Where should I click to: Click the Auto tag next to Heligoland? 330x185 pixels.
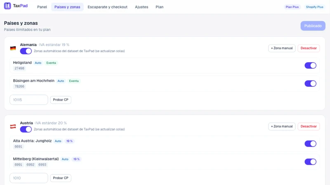[x=38, y=63]
